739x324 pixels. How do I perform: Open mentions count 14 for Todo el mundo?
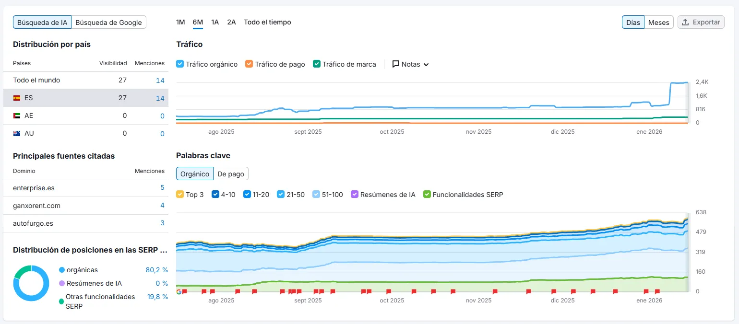point(160,80)
